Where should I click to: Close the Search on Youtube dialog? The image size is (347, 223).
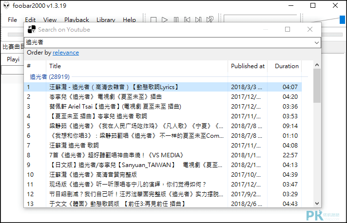tap(310, 29)
